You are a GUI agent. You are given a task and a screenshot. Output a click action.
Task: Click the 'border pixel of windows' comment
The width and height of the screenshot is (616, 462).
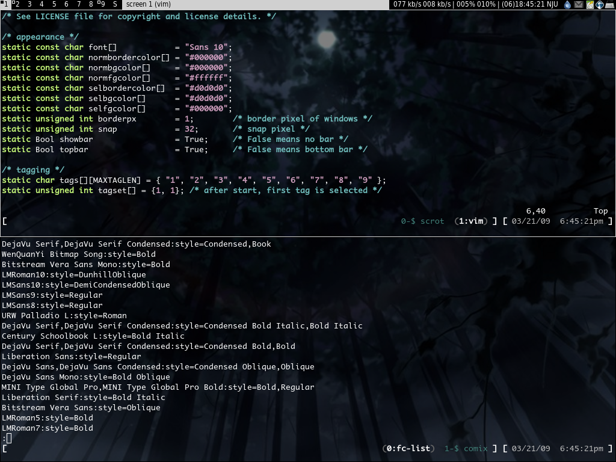pos(303,119)
